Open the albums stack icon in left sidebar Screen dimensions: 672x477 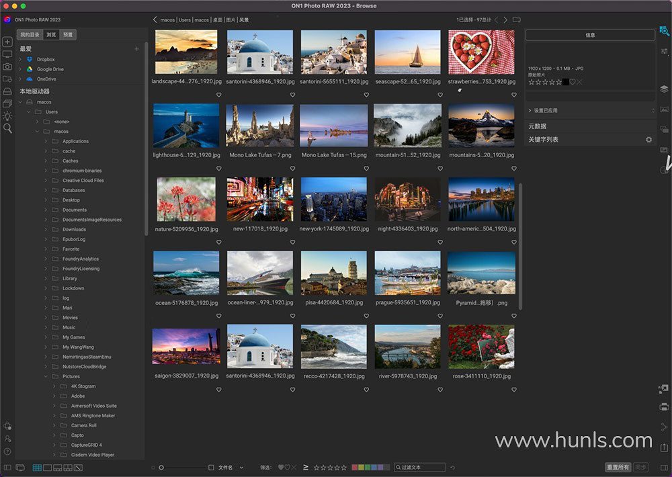[7, 103]
